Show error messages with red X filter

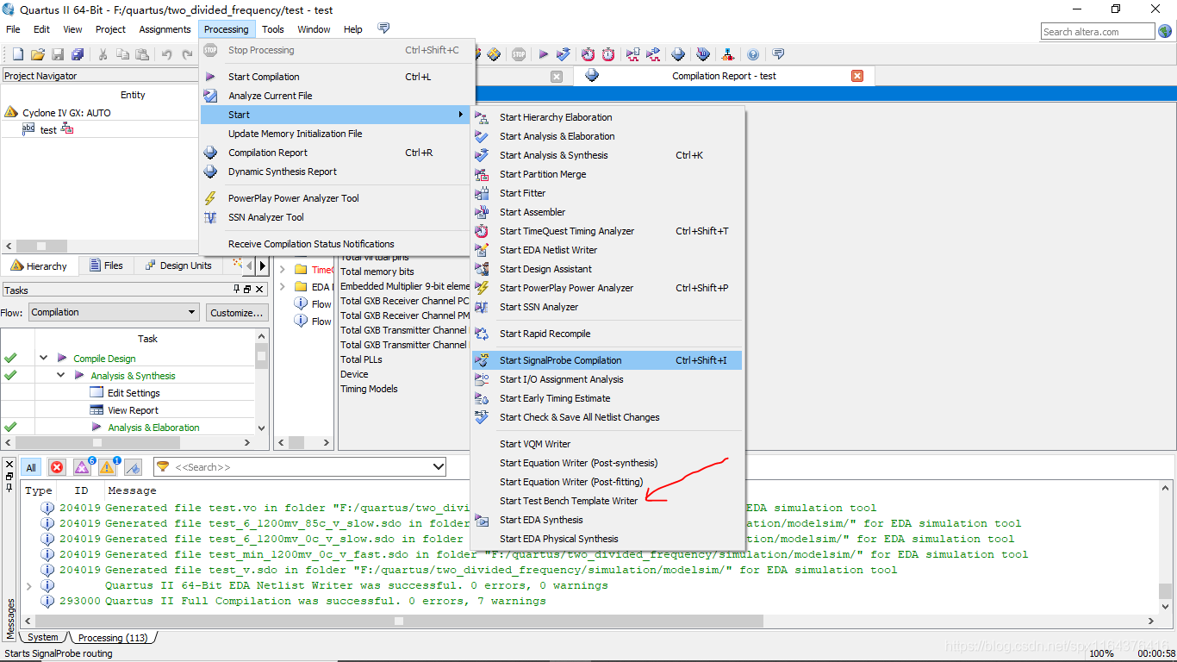point(57,467)
